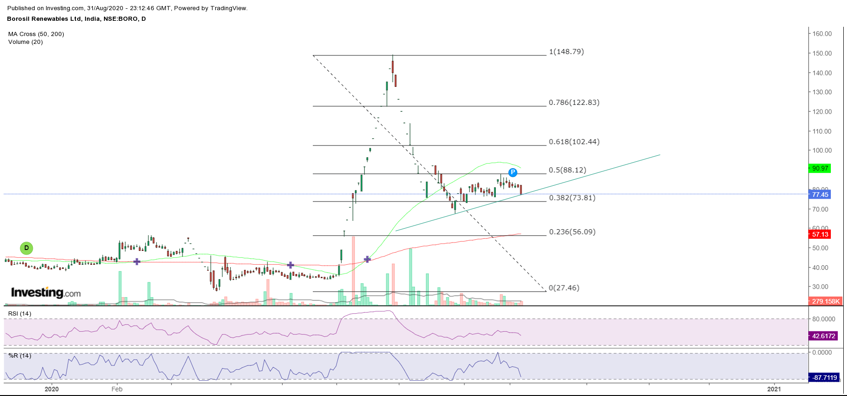The height and width of the screenshot is (396, 847).
Task: Click the Fibonacci label 0.618(102.44)
Action: click(x=574, y=142)
